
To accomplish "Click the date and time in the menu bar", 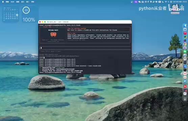I will [180, 2].
